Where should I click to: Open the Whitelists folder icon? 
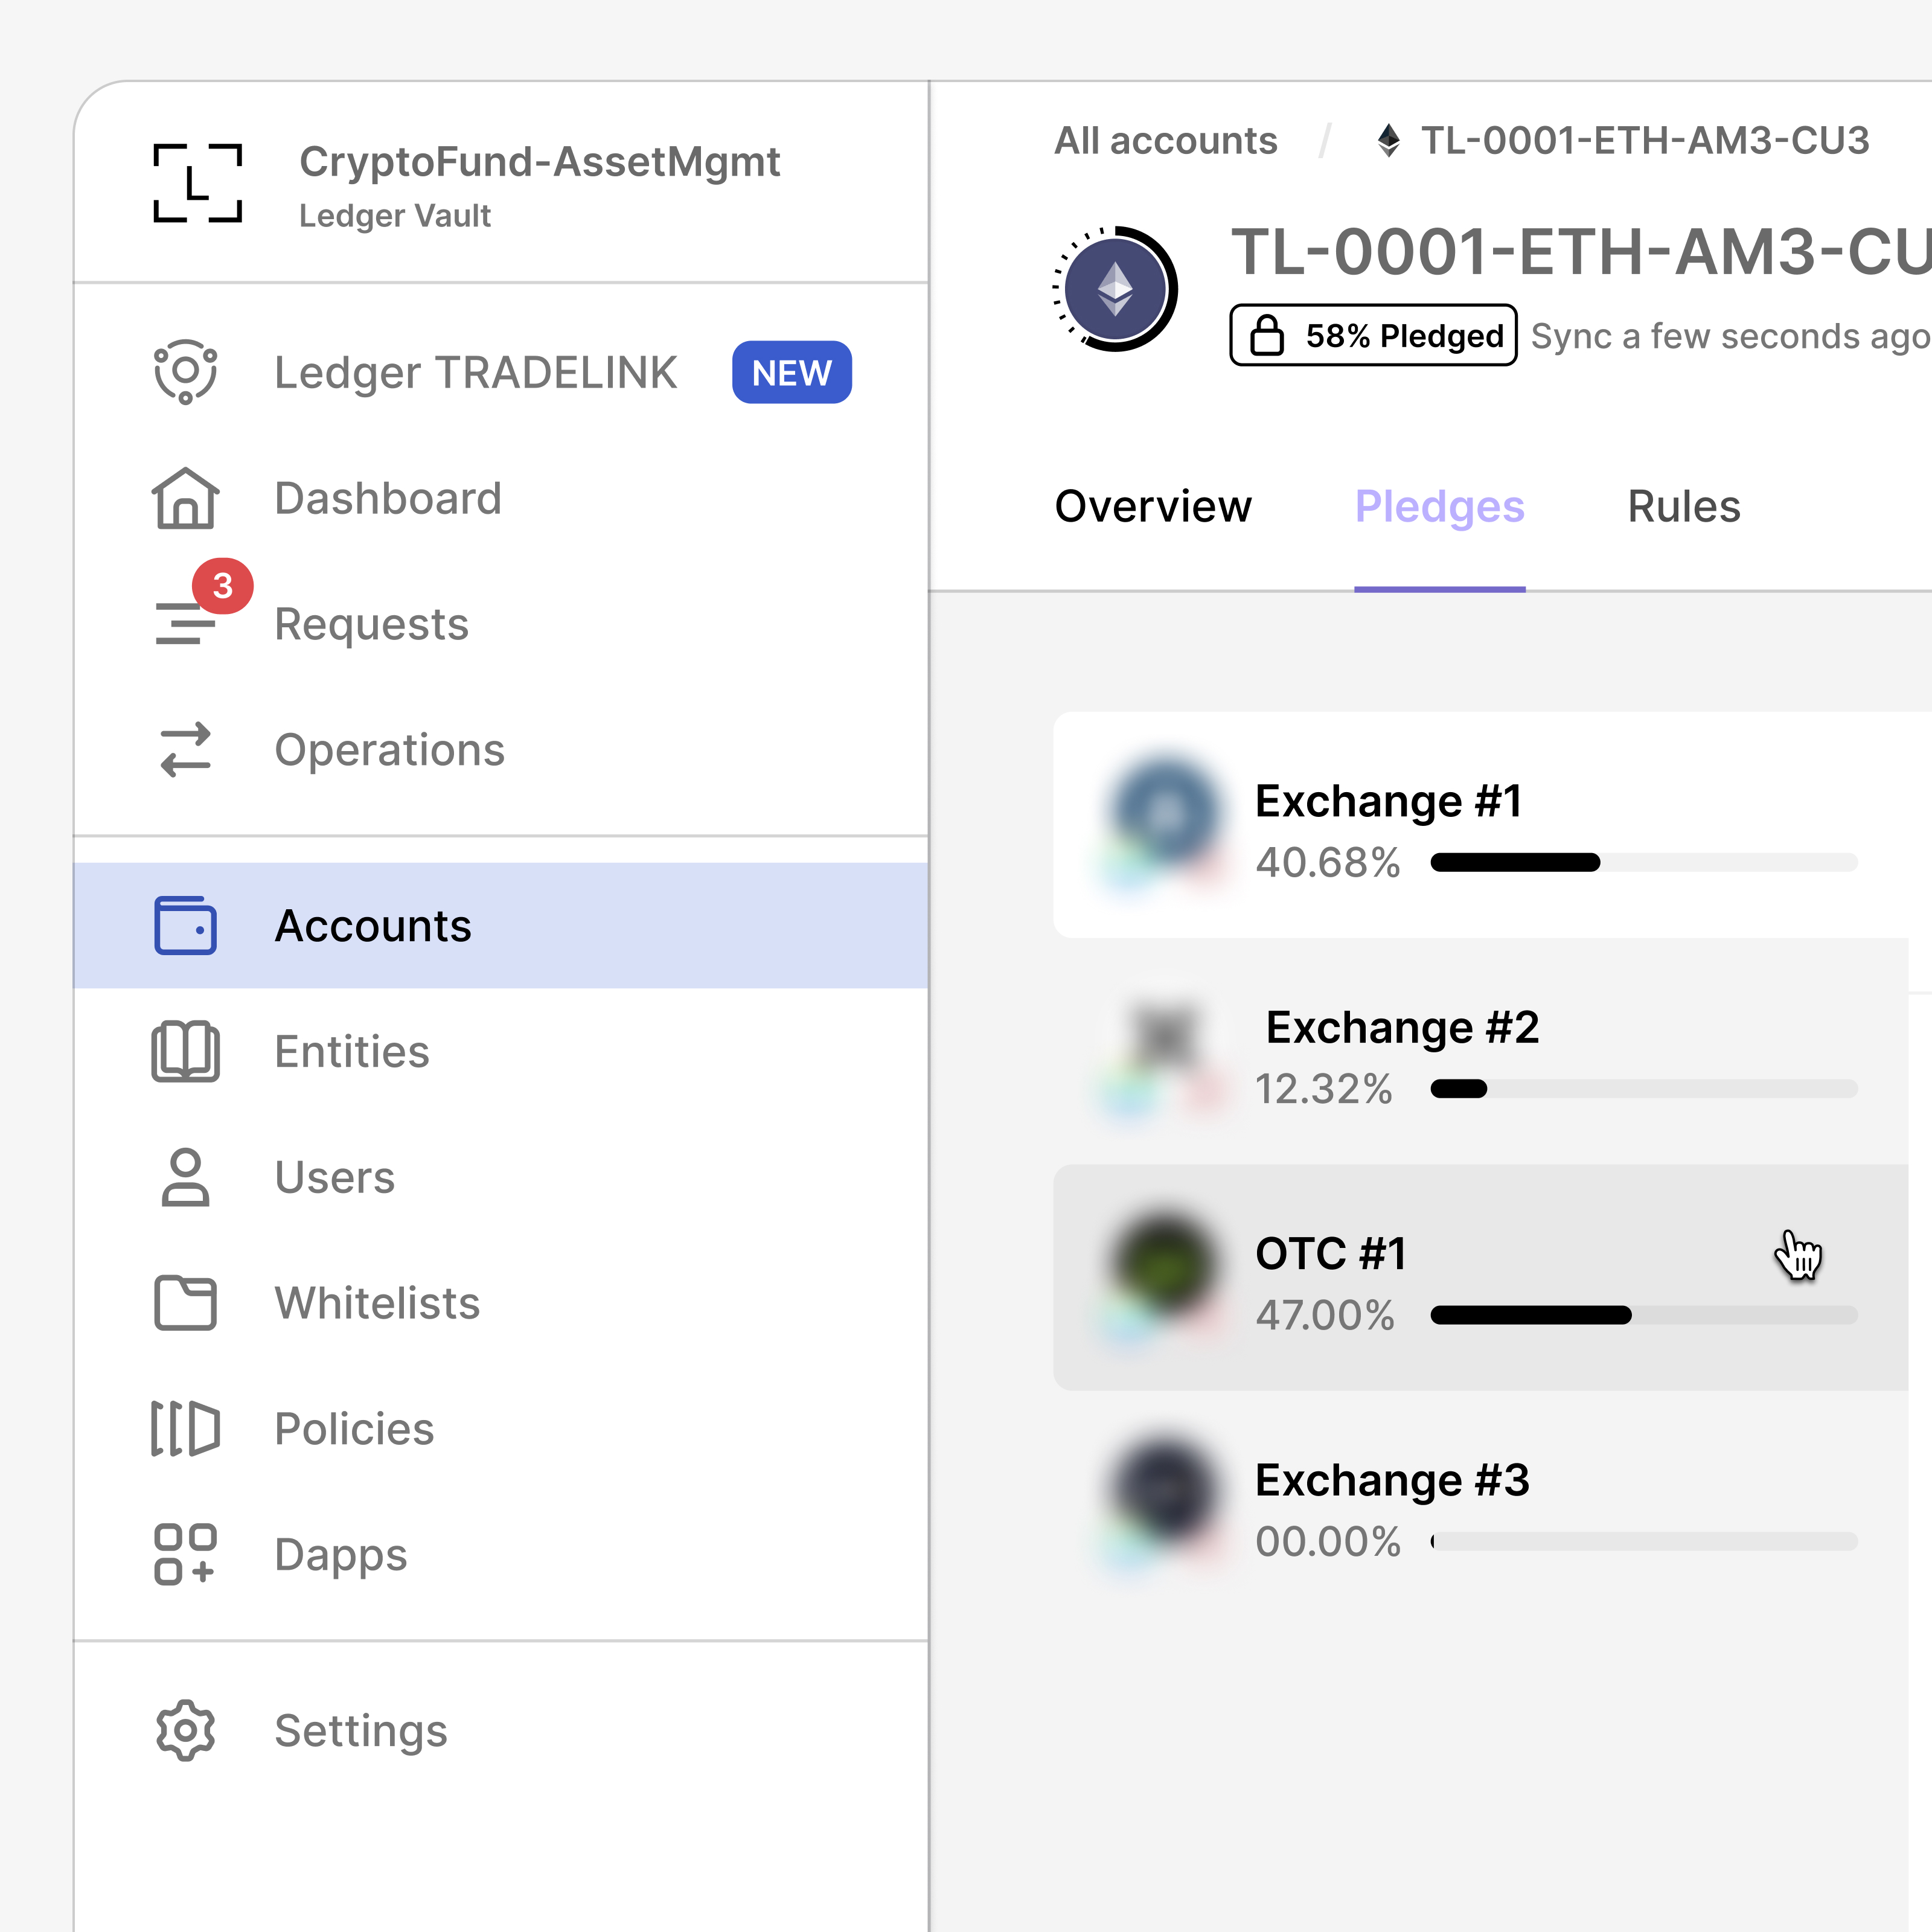(x=185, y=1303)
